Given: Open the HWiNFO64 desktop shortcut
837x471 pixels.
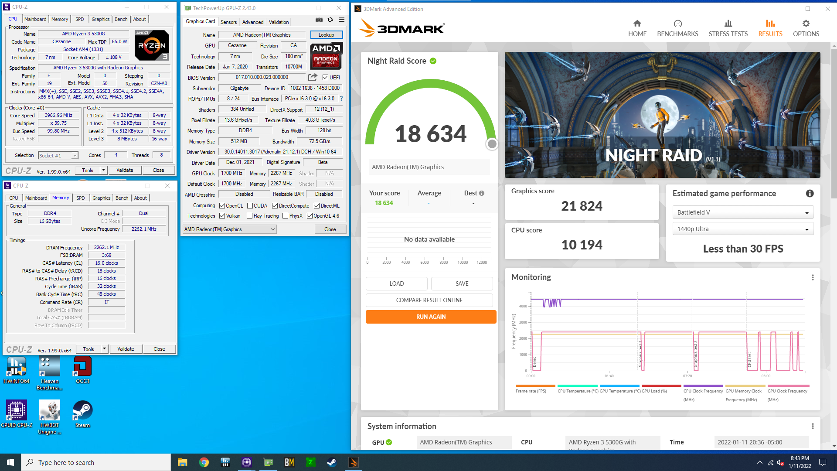Looking at the screenshot, I should click(17, 370).
